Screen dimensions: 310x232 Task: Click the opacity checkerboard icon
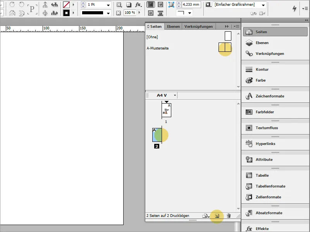pyautogui.click(x=119, y=13)
